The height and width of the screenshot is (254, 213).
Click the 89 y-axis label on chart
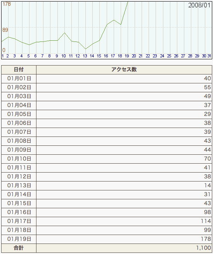5,30
